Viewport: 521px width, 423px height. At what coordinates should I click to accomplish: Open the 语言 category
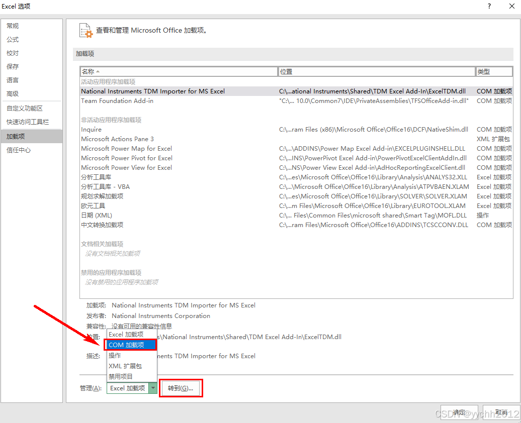tap(32, 80)
